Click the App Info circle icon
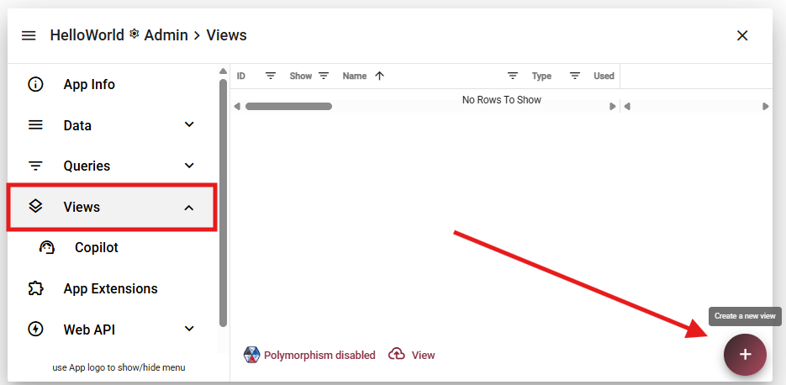This screenshot has height=385, width=786. [x=35, y=84]
